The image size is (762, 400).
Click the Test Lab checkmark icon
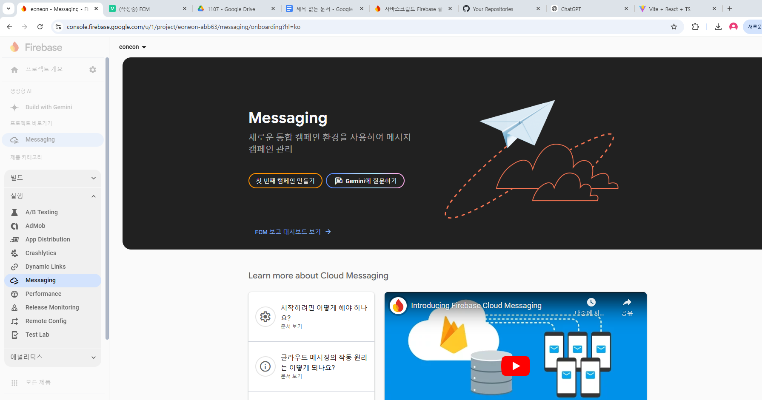coord(14,335)
